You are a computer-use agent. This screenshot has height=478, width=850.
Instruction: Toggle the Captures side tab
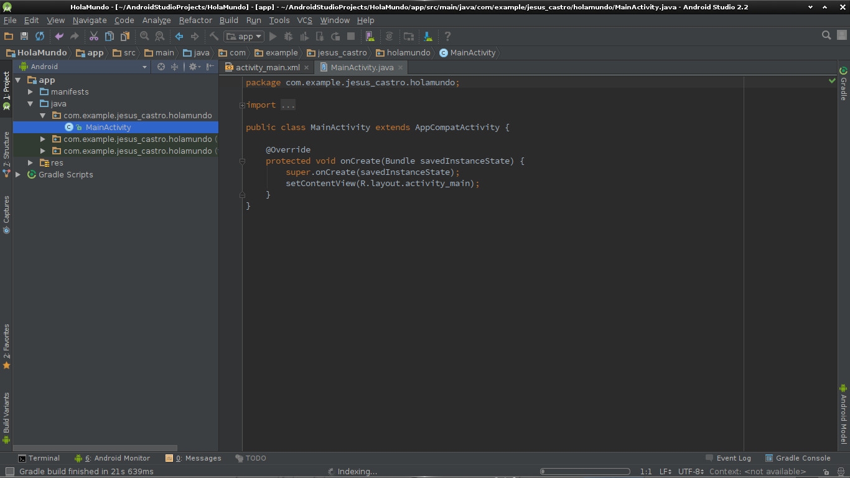[x=6, y=215]
